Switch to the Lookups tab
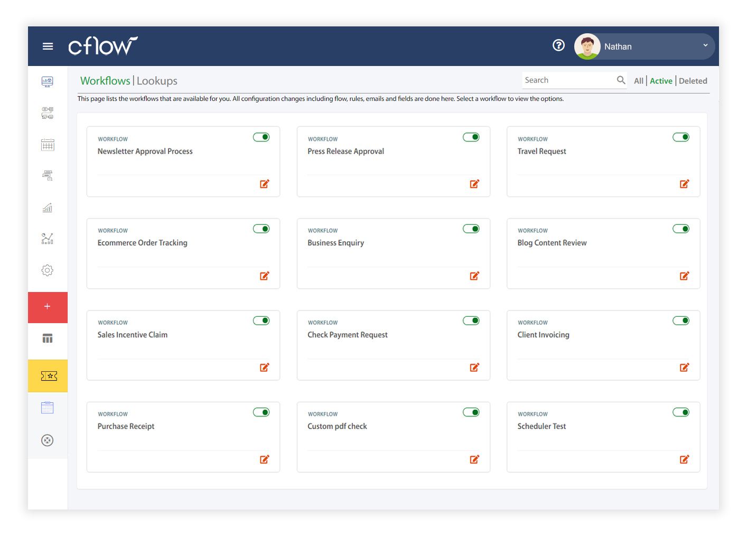This screenshot has width=747, height=537. point(157,81)
